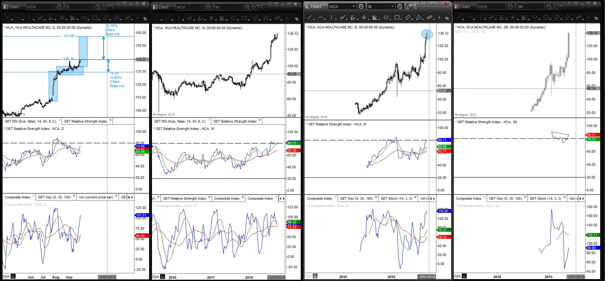Open the M interval dropdown in monthly chart
Screen dimensions: 605x281
coord(392,6)
